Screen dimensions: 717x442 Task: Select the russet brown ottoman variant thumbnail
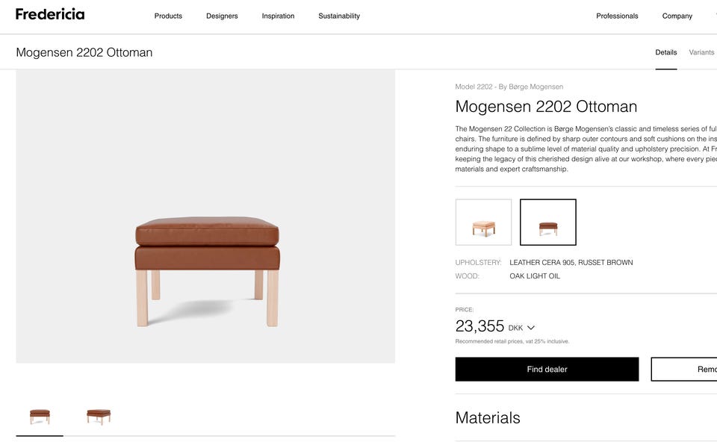[547, 222]
